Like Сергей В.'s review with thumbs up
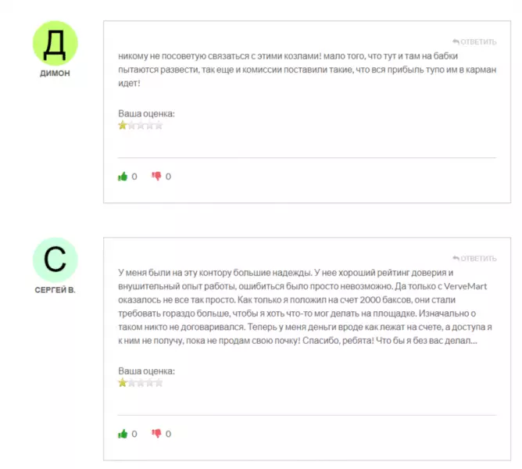 point(123,434)
